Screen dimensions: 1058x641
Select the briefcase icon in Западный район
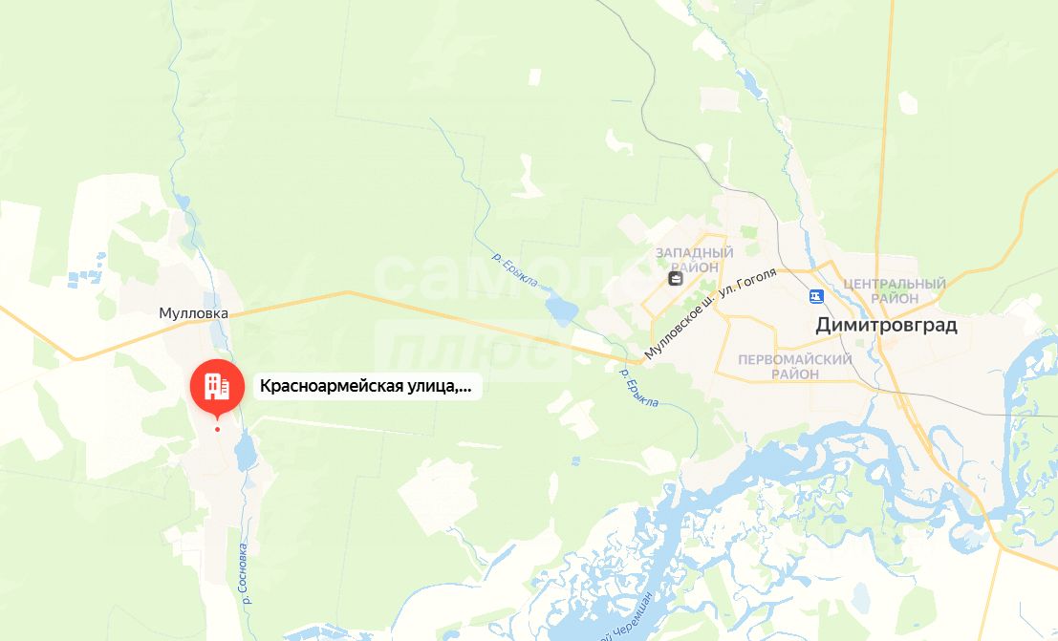pyautogui.click(x=676, y=279)
